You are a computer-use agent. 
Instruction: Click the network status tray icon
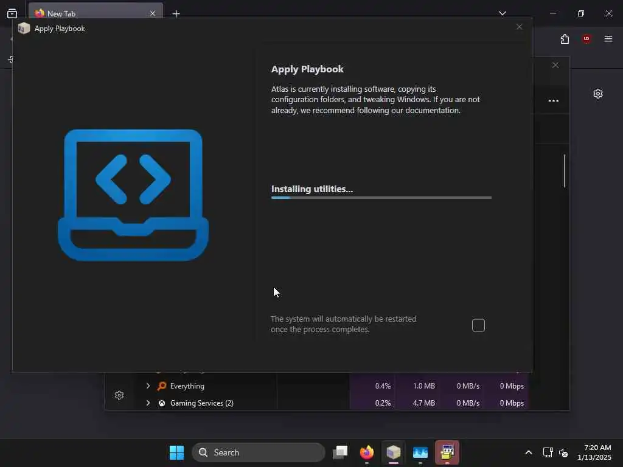coord(548,452)
